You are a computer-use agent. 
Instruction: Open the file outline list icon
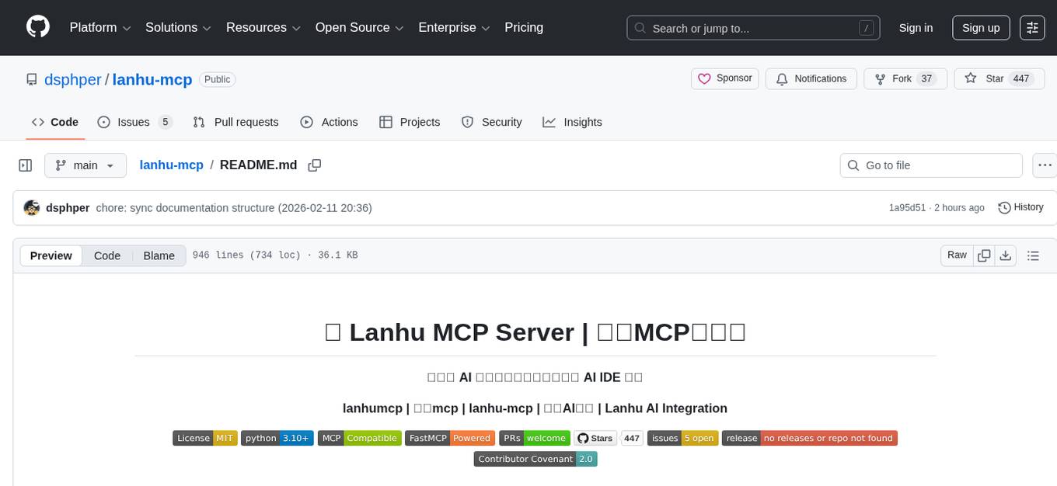(1034, 255)
